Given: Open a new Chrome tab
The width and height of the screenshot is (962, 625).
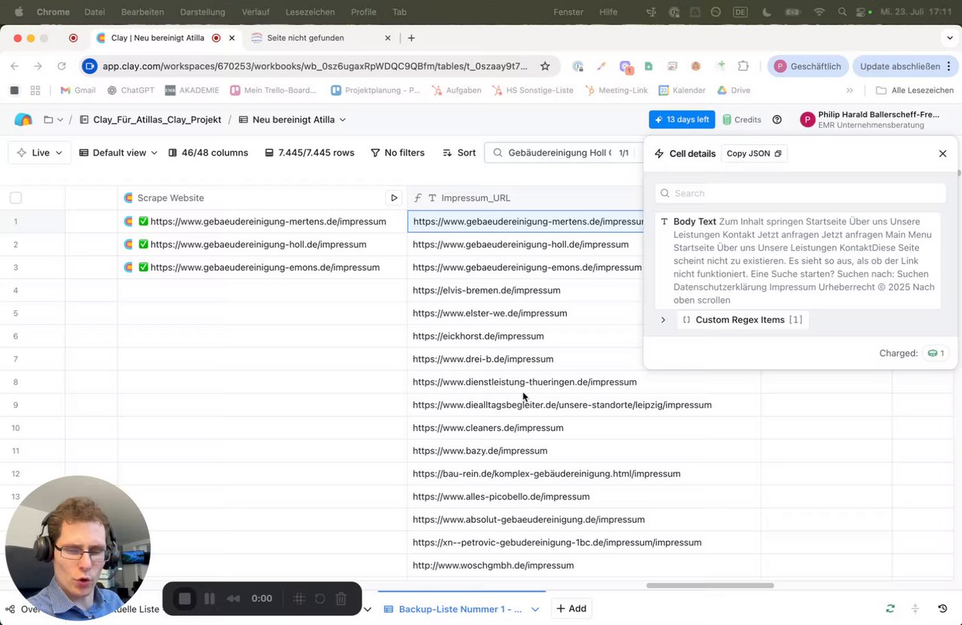Looking at the screenshot, I should click(x=411, y=38).
